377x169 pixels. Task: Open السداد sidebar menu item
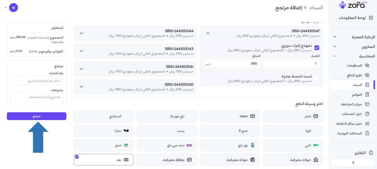pos(357,85)
